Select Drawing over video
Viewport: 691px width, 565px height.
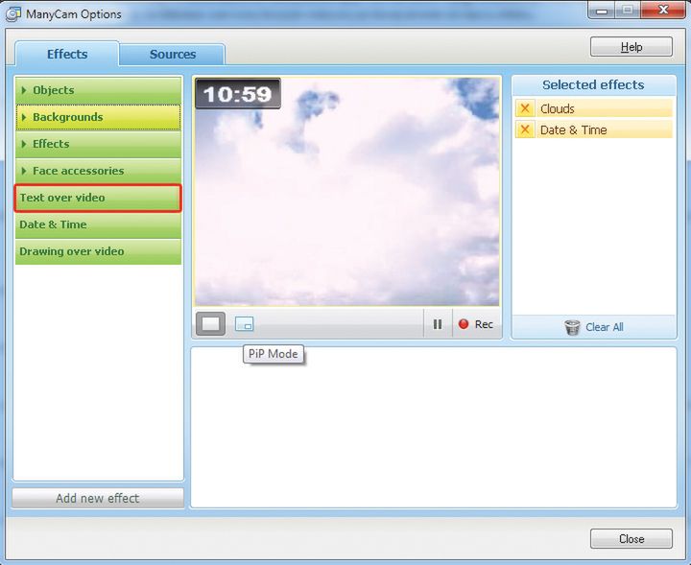(98, 251)
